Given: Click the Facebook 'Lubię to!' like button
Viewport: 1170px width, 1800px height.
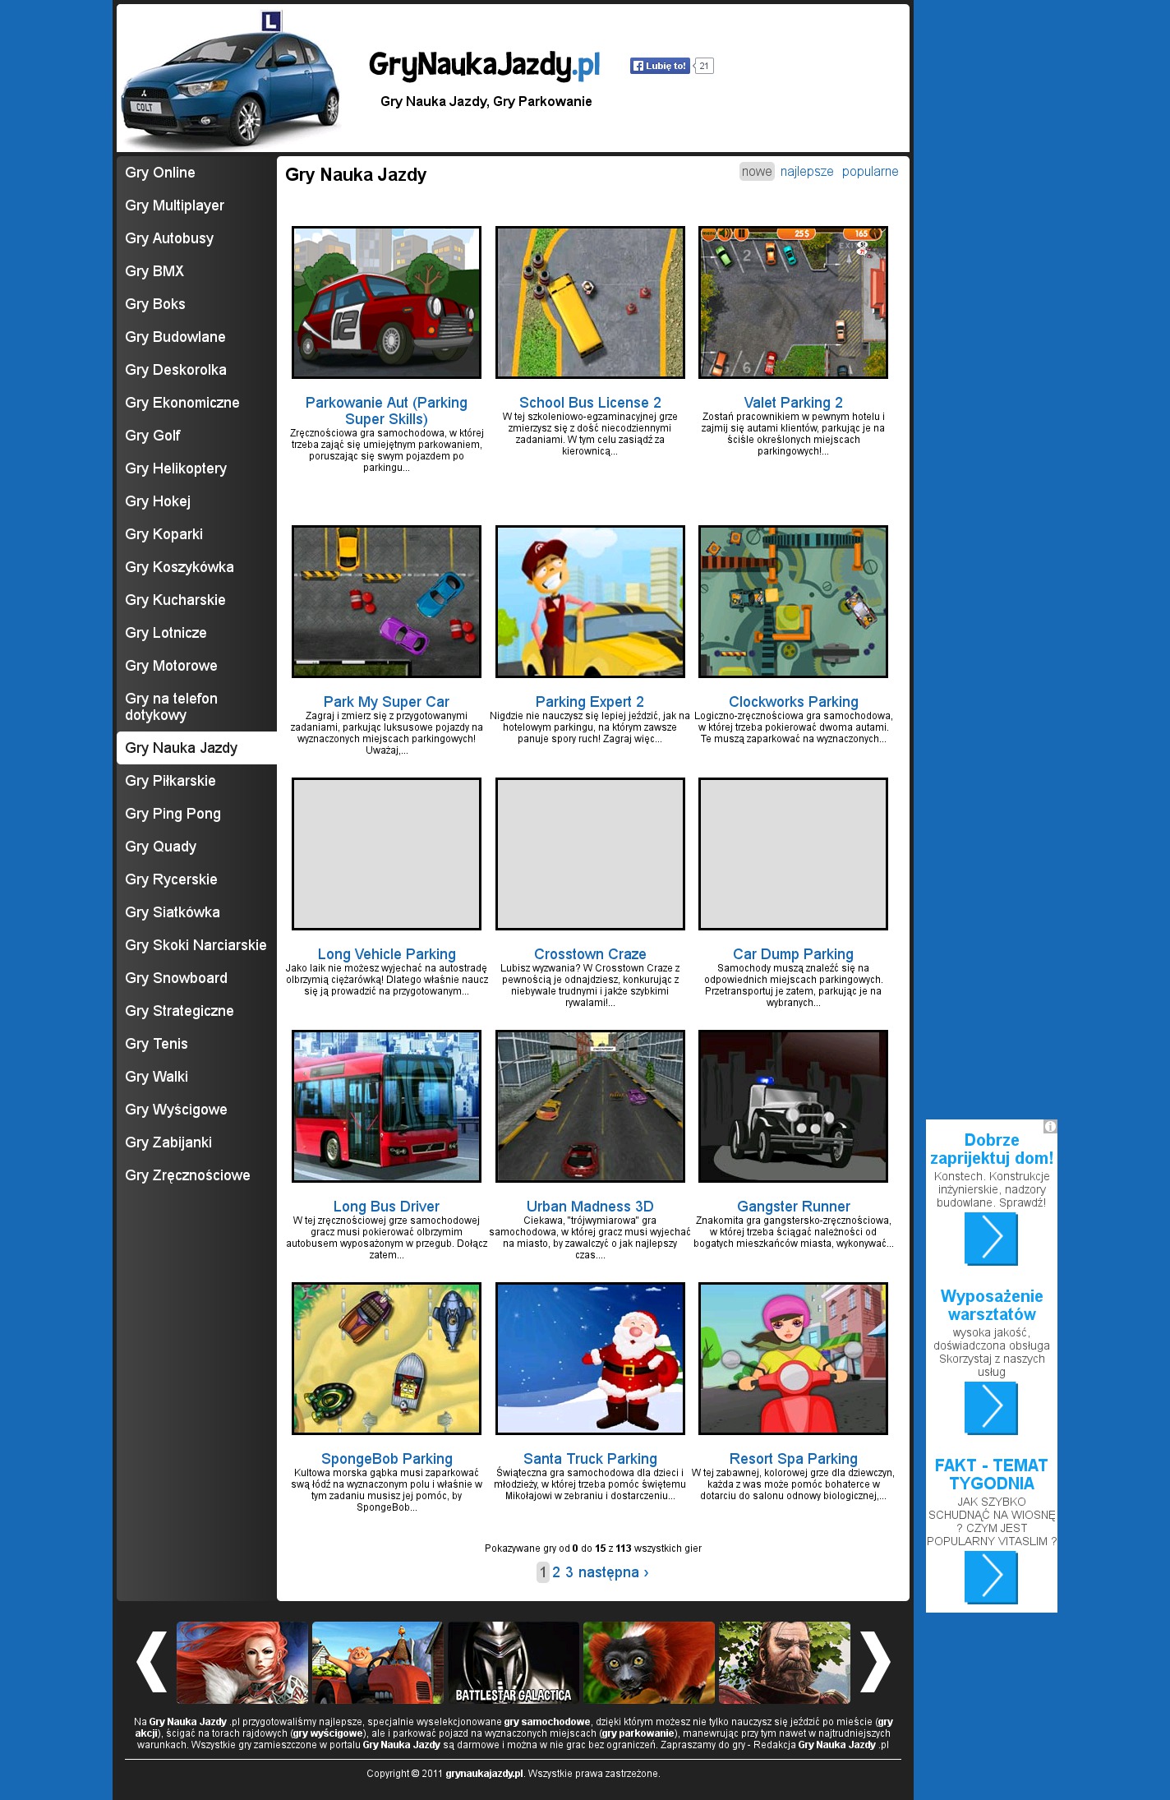Looking at the screenshot, I should point(660,66).
